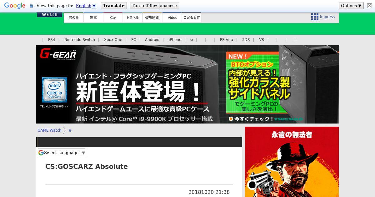Select Xbox One category
Viewport: 375px width, 197px height.
click(x=113, y=40)
